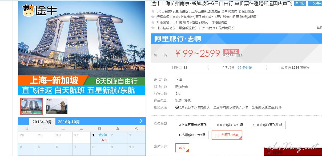Select package C 南京酷航直飞往返
The height and width of the screenshot is (156, 322).
268,125
